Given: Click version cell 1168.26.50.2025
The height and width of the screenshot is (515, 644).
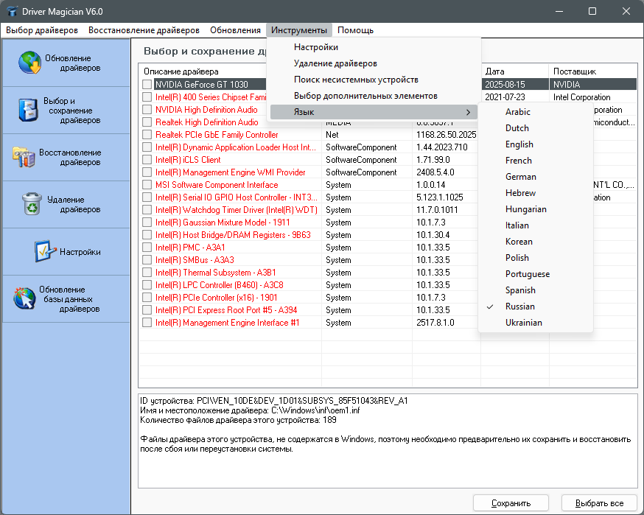Looking at the screenshot, I should tap(446, 135).
